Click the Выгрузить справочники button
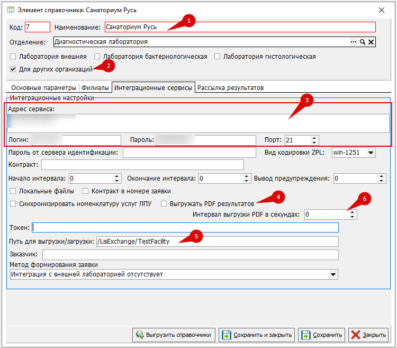The width and height of the screenshot is (397, 348). pyautogui.click(x=174, y=335)
